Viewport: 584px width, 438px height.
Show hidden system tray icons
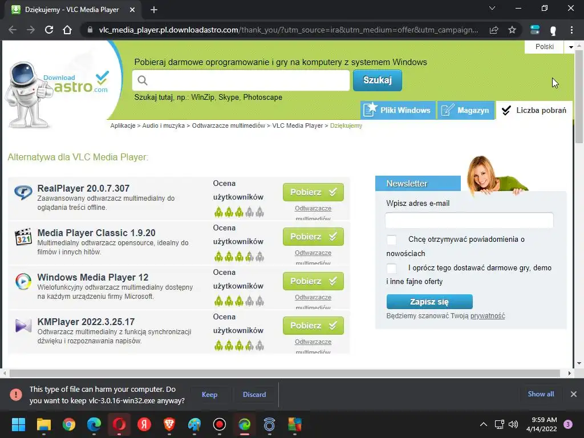[484, 424]
